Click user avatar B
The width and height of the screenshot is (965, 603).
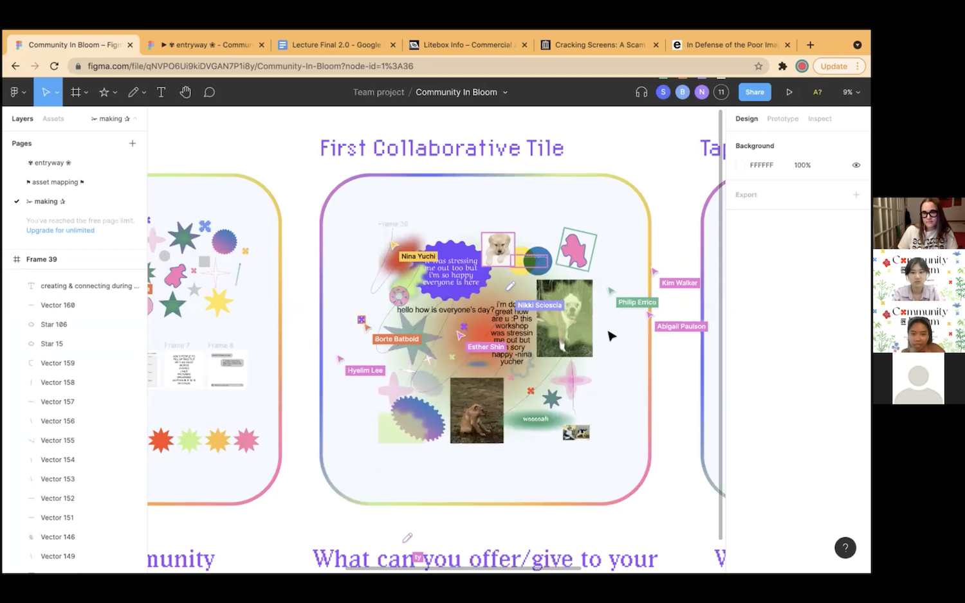pos(683,92)
